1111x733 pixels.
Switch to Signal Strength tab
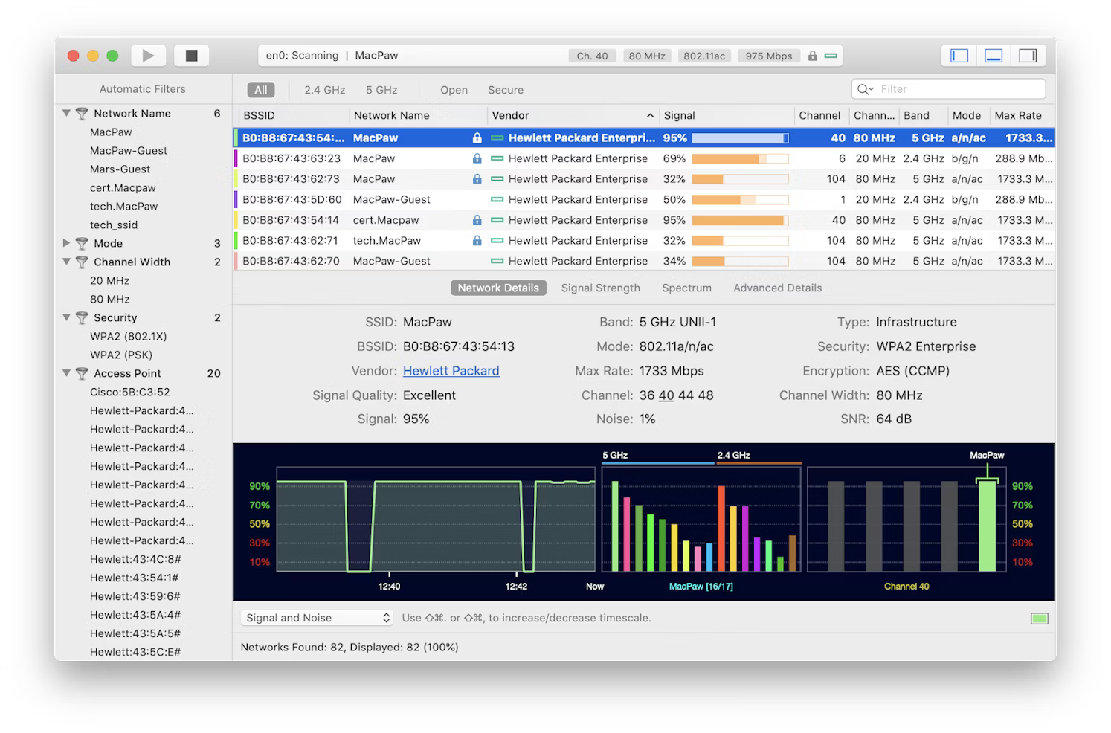pos(600,288)
